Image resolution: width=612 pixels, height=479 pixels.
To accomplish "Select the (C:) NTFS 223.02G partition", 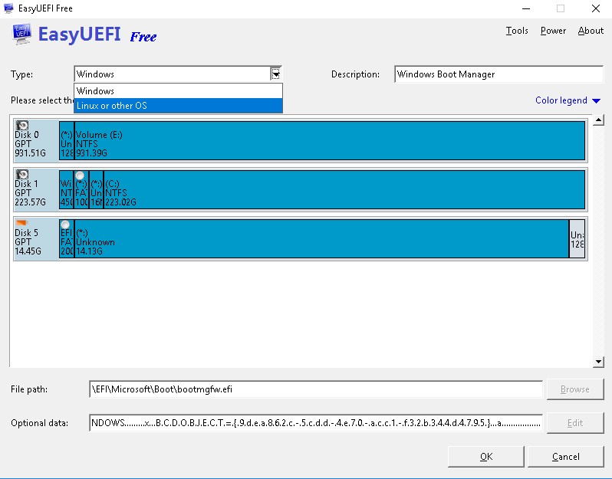I will 344,189.
